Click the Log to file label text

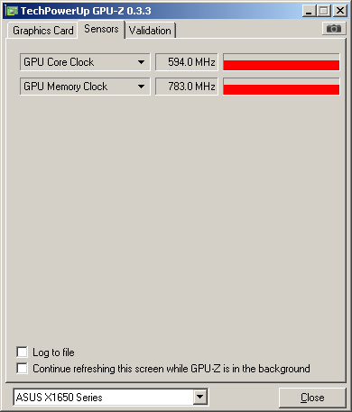(x=53, y=352)
